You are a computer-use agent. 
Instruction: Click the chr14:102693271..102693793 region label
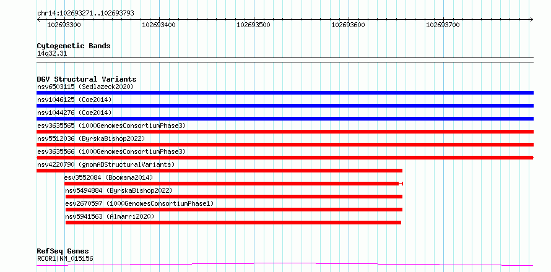click(x=85, y=14)
